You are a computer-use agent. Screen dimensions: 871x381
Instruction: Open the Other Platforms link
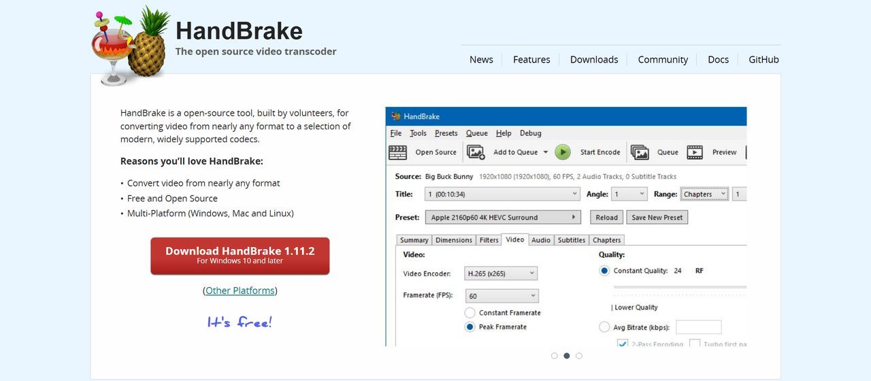240,291
